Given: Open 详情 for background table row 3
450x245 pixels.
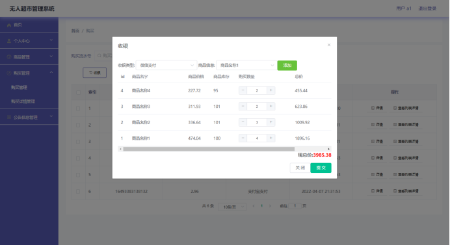Looking at the screenshot, I should pyautogui.click(x=377, y=141).
